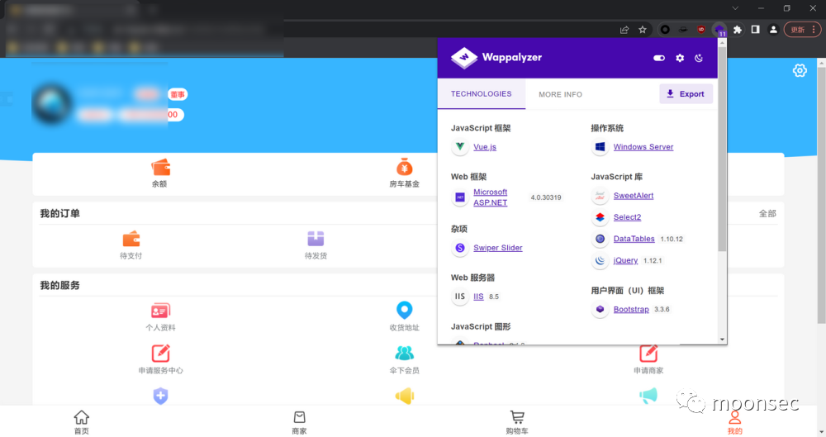The height and width of the screenshot is (437, 826).
Task: Export the detected technologies
Action: pos(686,94)
